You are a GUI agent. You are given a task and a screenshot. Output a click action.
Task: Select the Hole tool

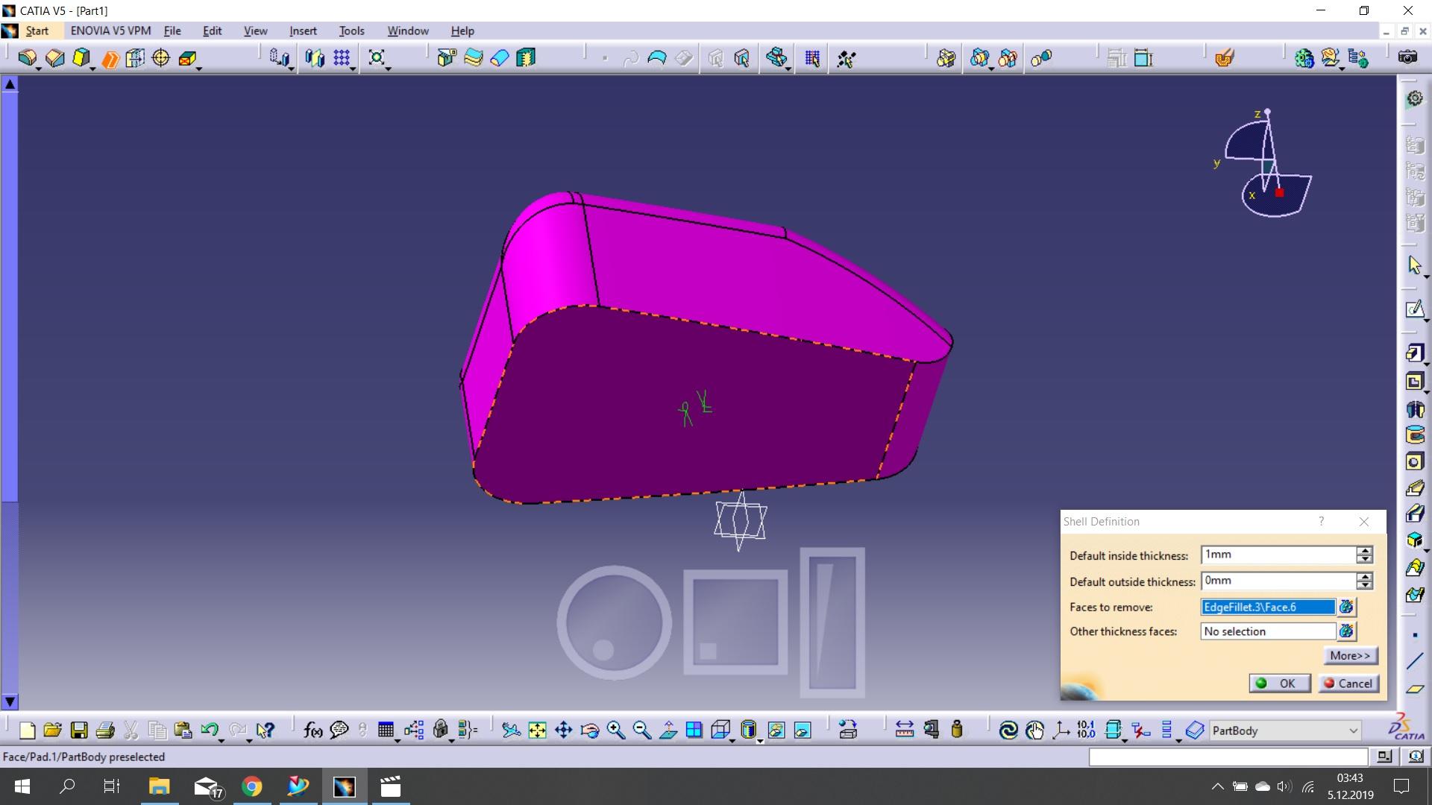click(160, 58)
